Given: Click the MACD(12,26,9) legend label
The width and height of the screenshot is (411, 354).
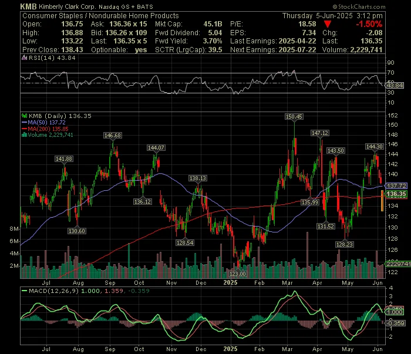Looking at the screenshot, I should pyautogui.click(x=53, y=291).
